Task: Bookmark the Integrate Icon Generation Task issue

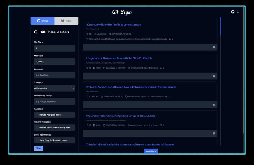Action: (x=214, y=76)
